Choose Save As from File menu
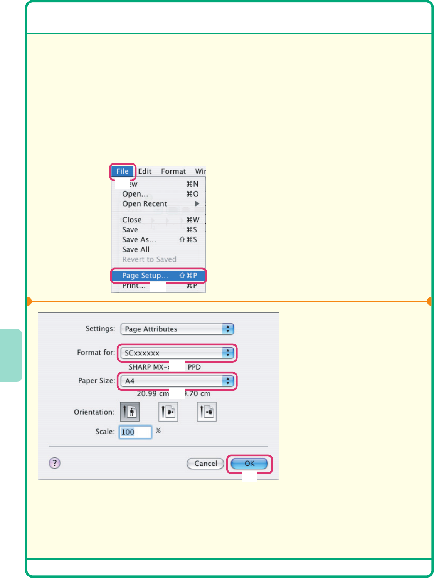 (x=139, y=240)
